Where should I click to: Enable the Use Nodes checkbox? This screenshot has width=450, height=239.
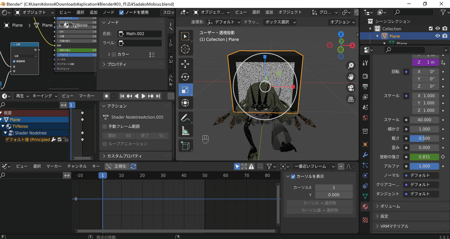click(x=121, y=12)
